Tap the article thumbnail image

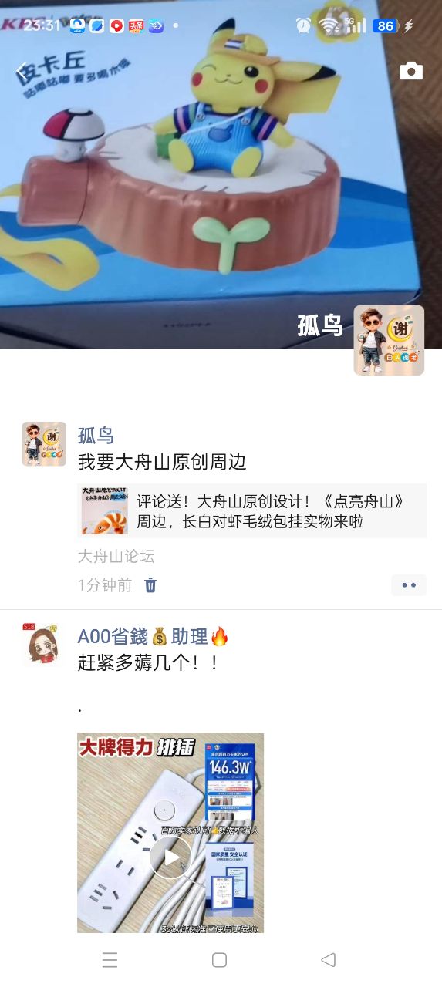[105, 511]
